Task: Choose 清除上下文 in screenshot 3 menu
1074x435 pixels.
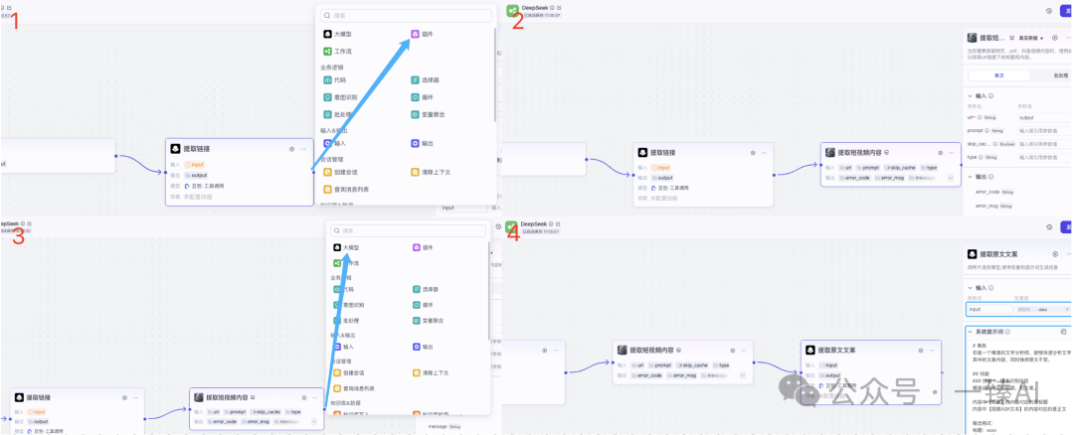Action: pos(432,373)
